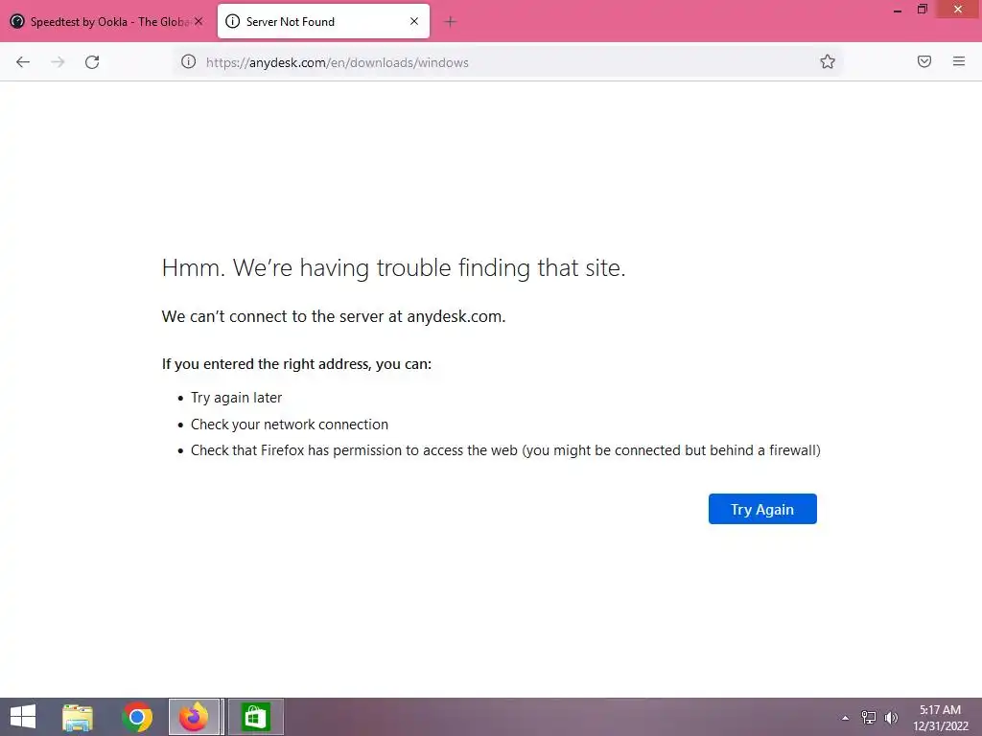Open site information icon in address bar
The height and width of the screenshot is (736, 982).
pos(189,62)
